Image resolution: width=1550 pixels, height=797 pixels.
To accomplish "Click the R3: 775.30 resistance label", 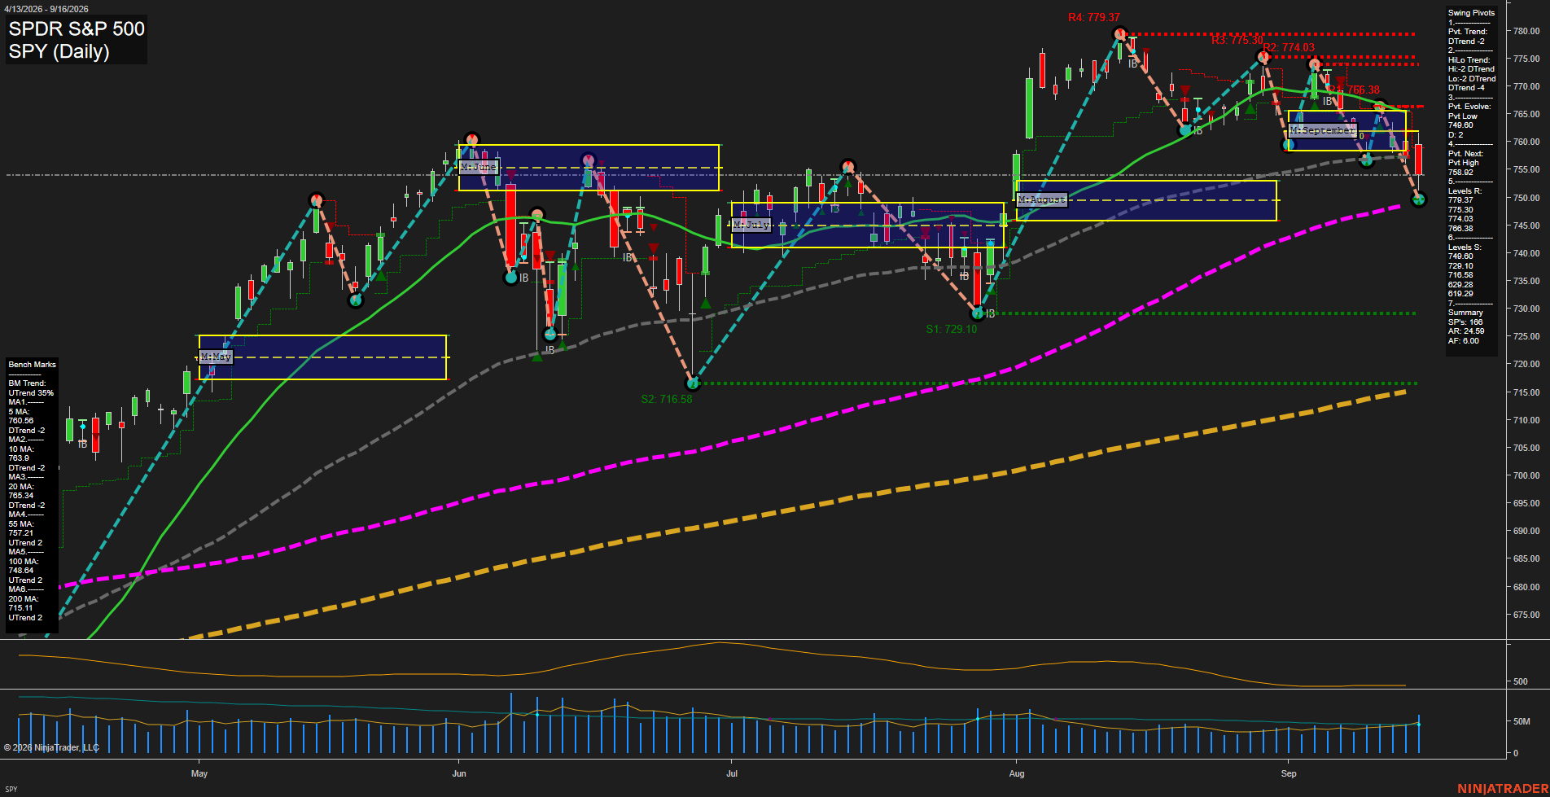I will point(1237,40).
